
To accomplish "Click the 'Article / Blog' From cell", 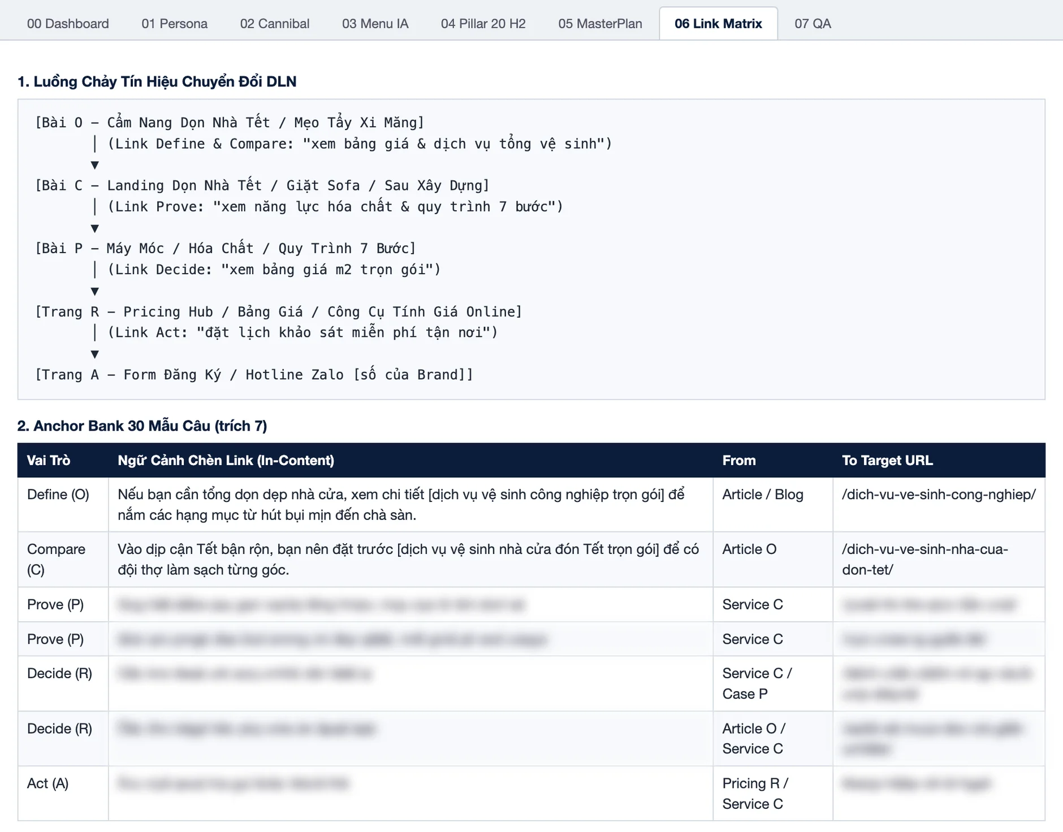I will (x=772, y=505).
